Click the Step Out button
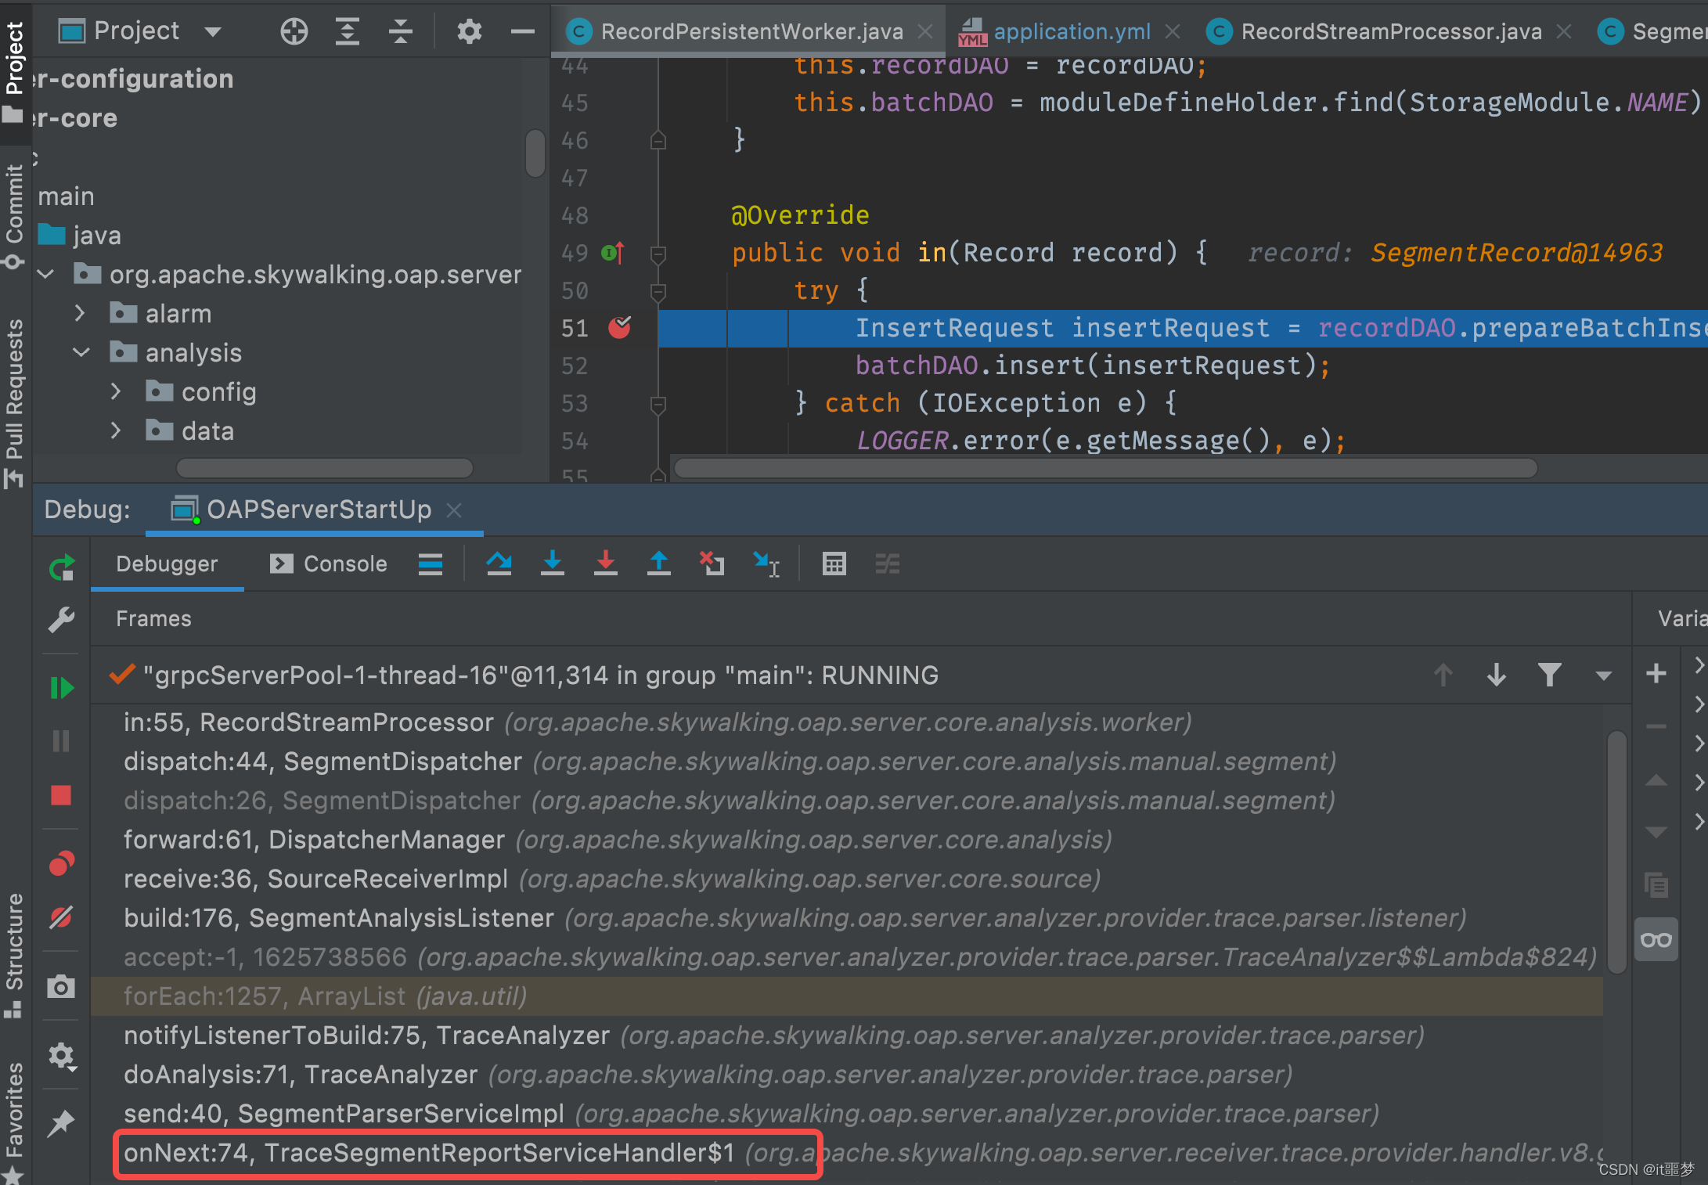The image size is (1708, 1185). pyautogui.click(x=658, y=564)
